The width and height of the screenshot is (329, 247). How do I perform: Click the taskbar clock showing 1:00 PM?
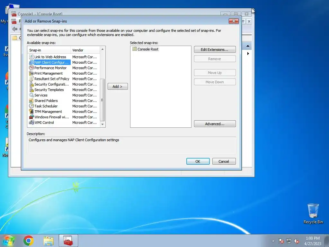313,241
